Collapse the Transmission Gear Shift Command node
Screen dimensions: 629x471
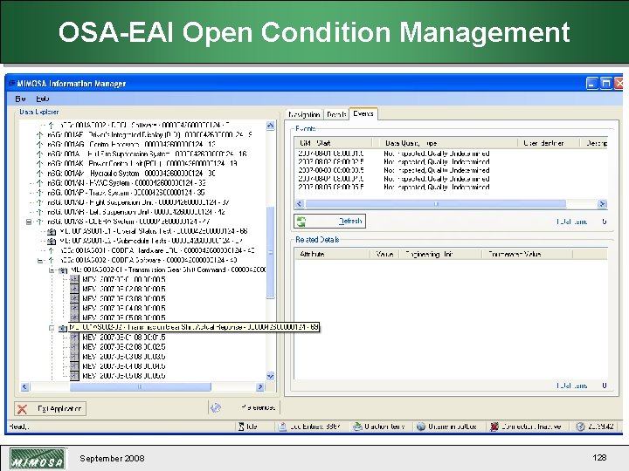tap(52, 270)
